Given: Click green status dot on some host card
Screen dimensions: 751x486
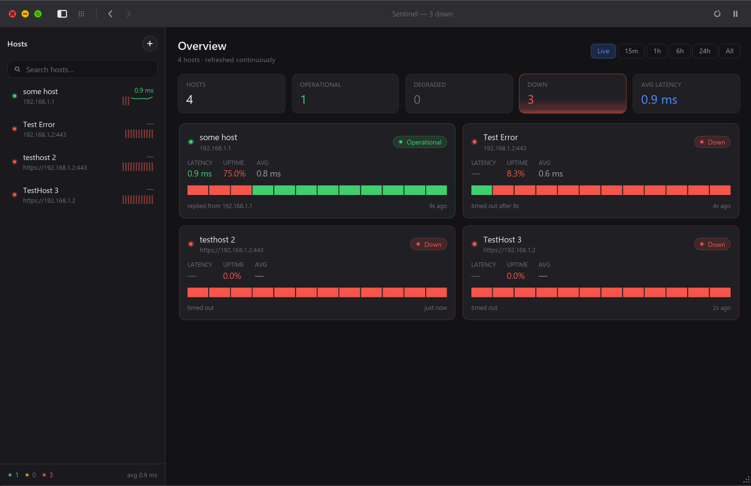Looking at the screenshot, I should [191, 142].
